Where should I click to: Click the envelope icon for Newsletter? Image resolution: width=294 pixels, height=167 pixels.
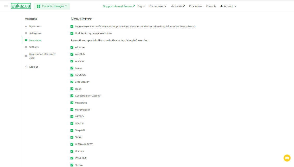pos(26,40)
